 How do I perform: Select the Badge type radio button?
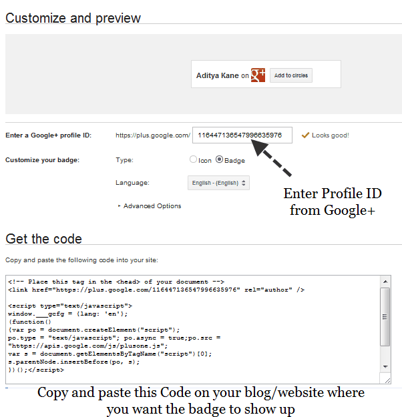(x=219, y=160)
